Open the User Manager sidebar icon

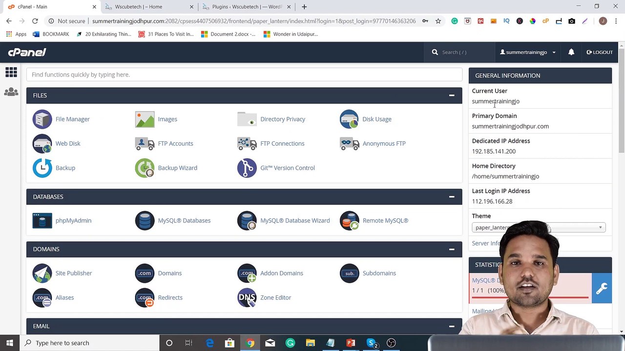pos(11,92)
